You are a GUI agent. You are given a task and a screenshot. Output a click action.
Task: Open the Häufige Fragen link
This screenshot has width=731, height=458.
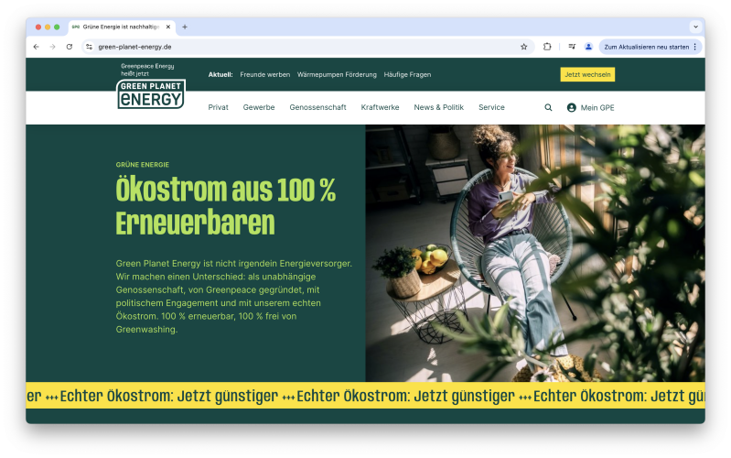pos(407,75)
